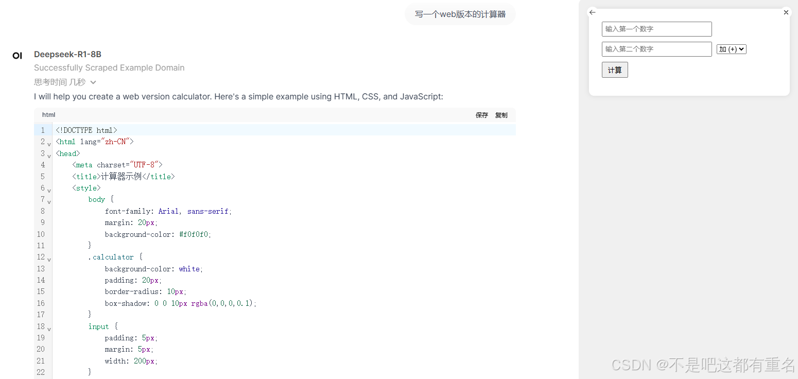Click the 写一个web版本的计算器 message bubble

click(460, 14)
